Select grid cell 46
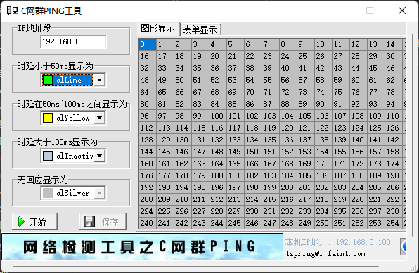Viewport: 419px width, 273px height. coord(394,68)
